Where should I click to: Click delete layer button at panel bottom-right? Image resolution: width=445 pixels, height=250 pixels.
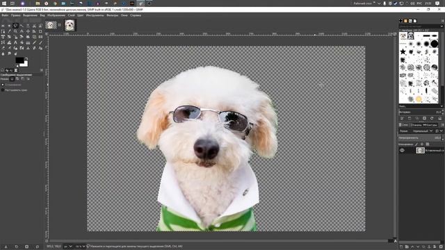click(x=441, y=247)
